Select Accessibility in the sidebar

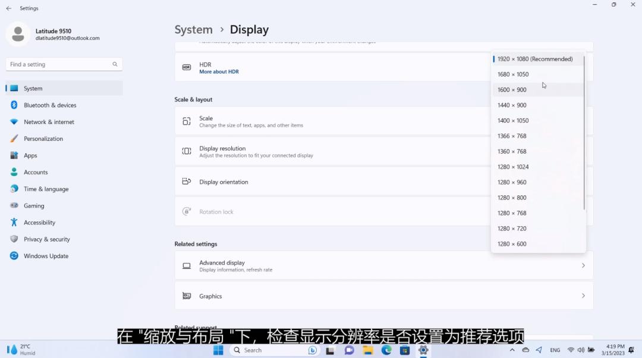point(39,223)
